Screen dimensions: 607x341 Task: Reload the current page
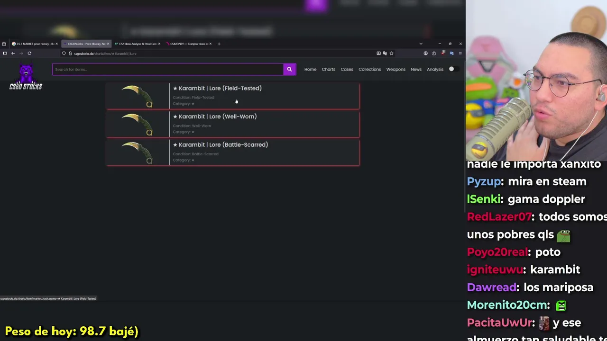tap(29, 54)
